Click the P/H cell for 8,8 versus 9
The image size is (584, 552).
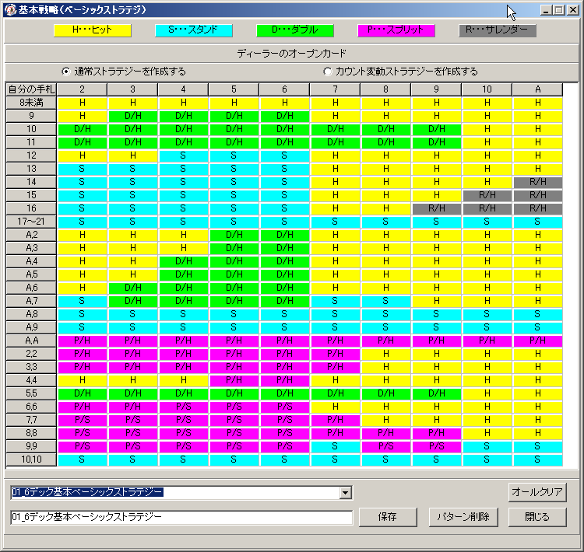coord(437,433)
